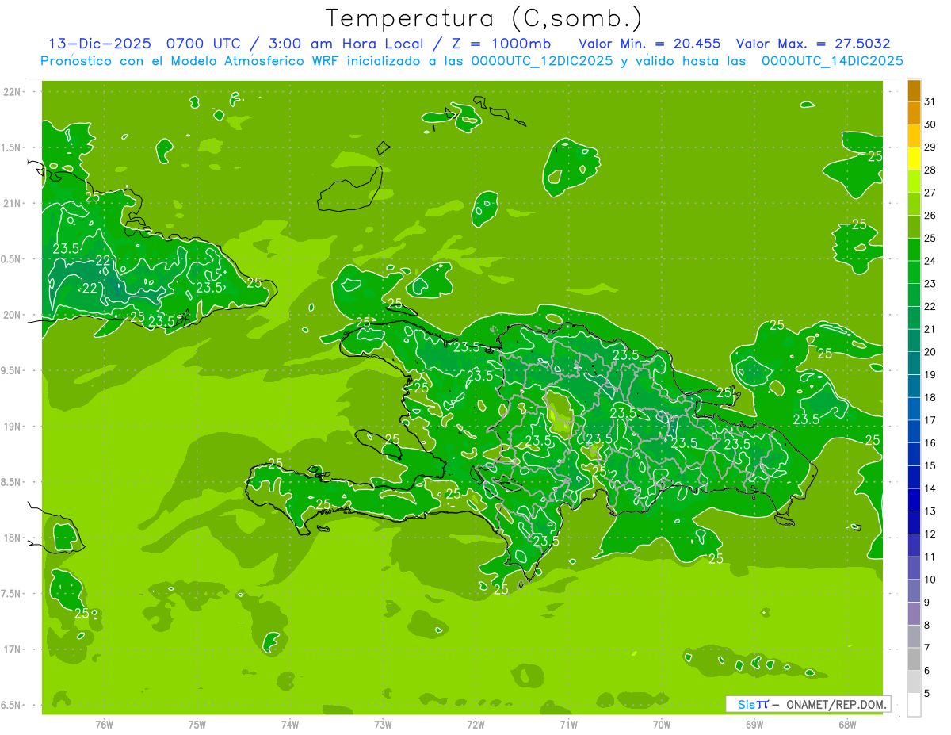The image size is (951, 735).
Task: Click the "17N" latitude label
Action: click(12, 649)
